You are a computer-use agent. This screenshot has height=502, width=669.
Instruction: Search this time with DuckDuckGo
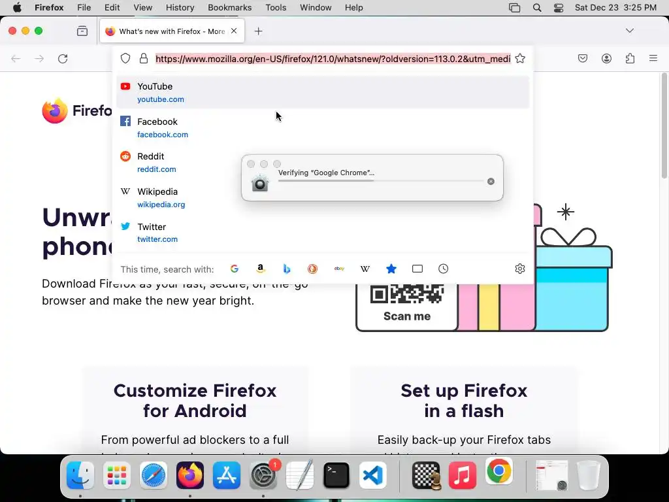click(x=313, y=269)
